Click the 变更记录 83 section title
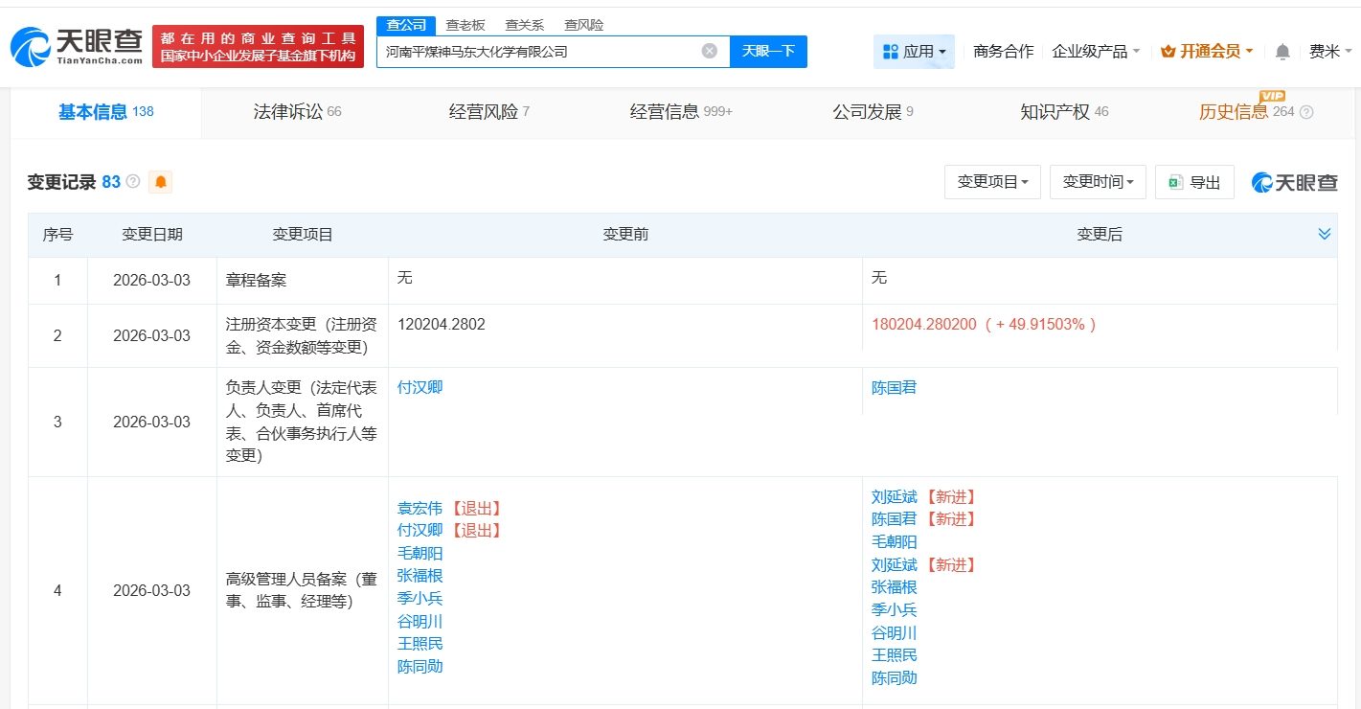This screenshot has width=1361, height=709. pyautogui.click(x=74, y=182)
